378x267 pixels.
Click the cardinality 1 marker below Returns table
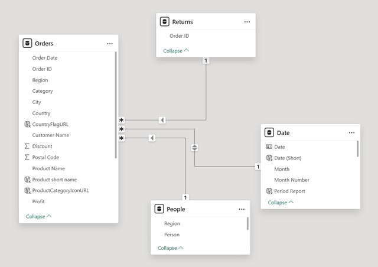206,60
